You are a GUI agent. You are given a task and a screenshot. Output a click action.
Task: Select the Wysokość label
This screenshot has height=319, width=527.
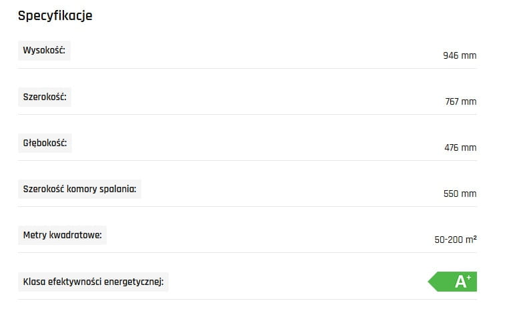[x=44, y=51]
